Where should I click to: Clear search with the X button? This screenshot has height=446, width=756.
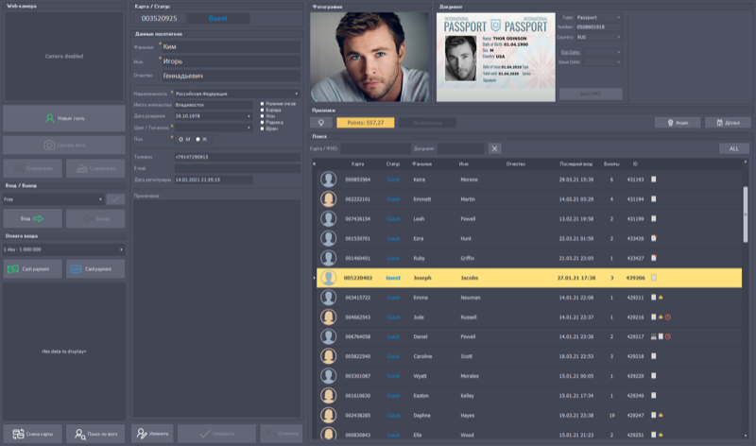(x=495, y=148)
